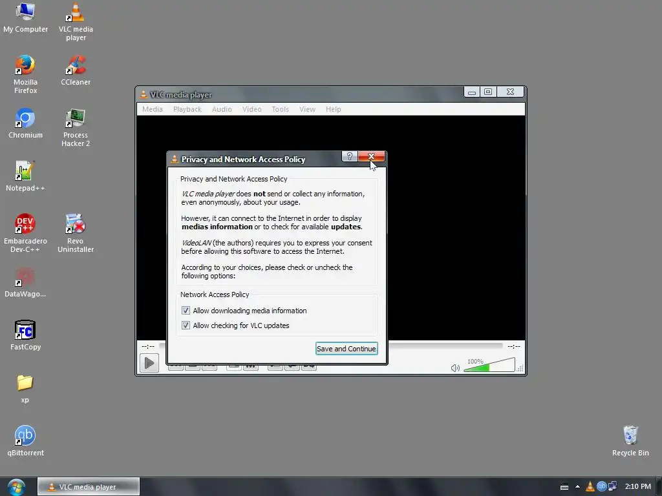The width and height of the screenshot is (662, 496).
Task: Open the Video menu
Action: 252,109
